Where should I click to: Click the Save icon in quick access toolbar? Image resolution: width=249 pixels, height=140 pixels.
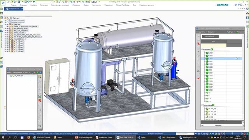[x=19, y=2]
